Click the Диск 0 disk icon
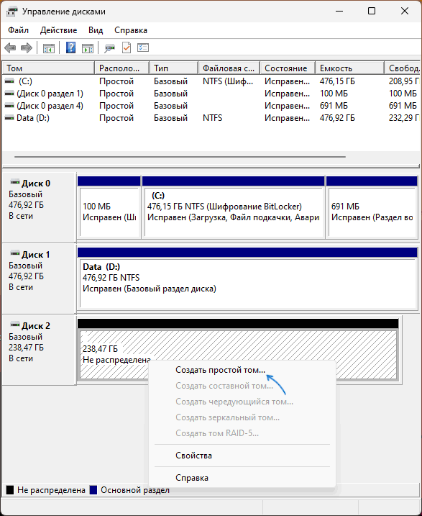422x516 pixels. click(15, 181)
